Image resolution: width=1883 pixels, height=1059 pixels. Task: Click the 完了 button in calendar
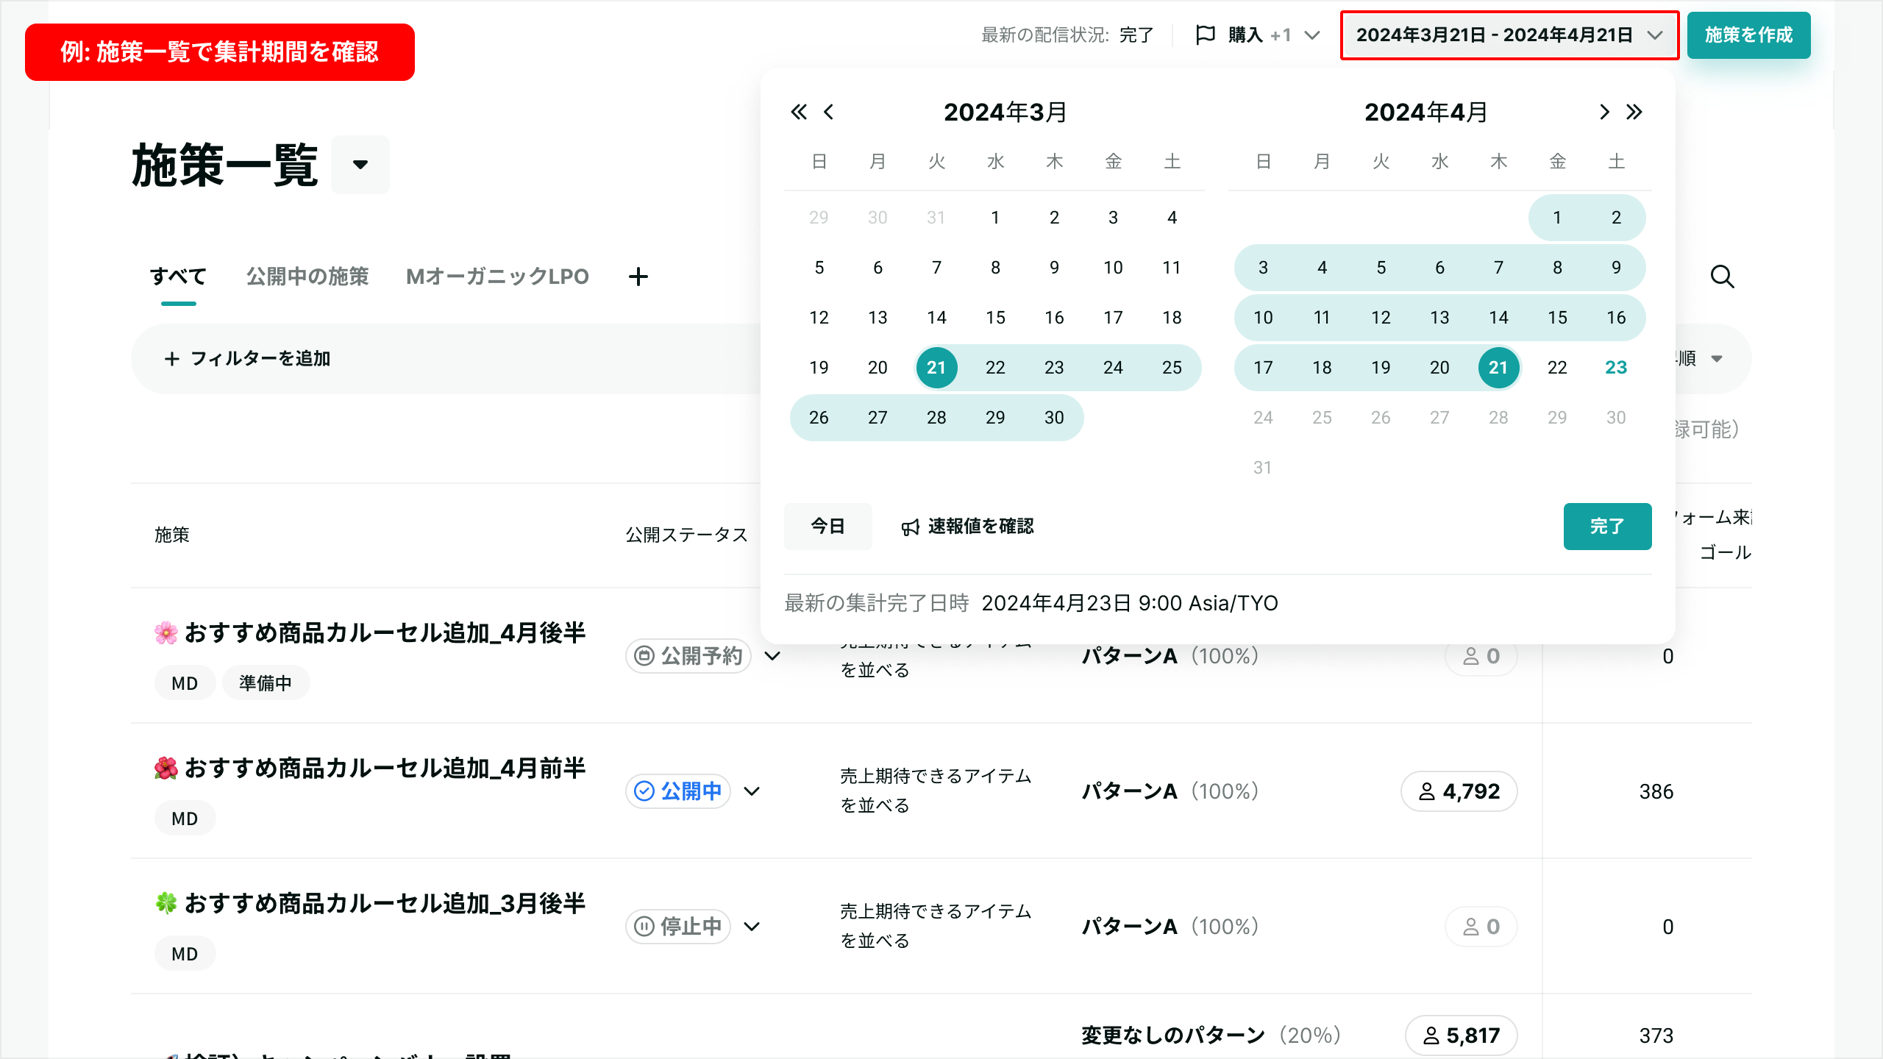(x=1607, y=527)
